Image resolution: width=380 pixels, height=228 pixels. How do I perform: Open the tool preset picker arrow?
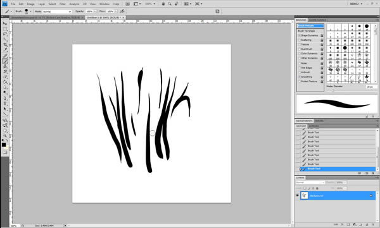tap(11, 11)
